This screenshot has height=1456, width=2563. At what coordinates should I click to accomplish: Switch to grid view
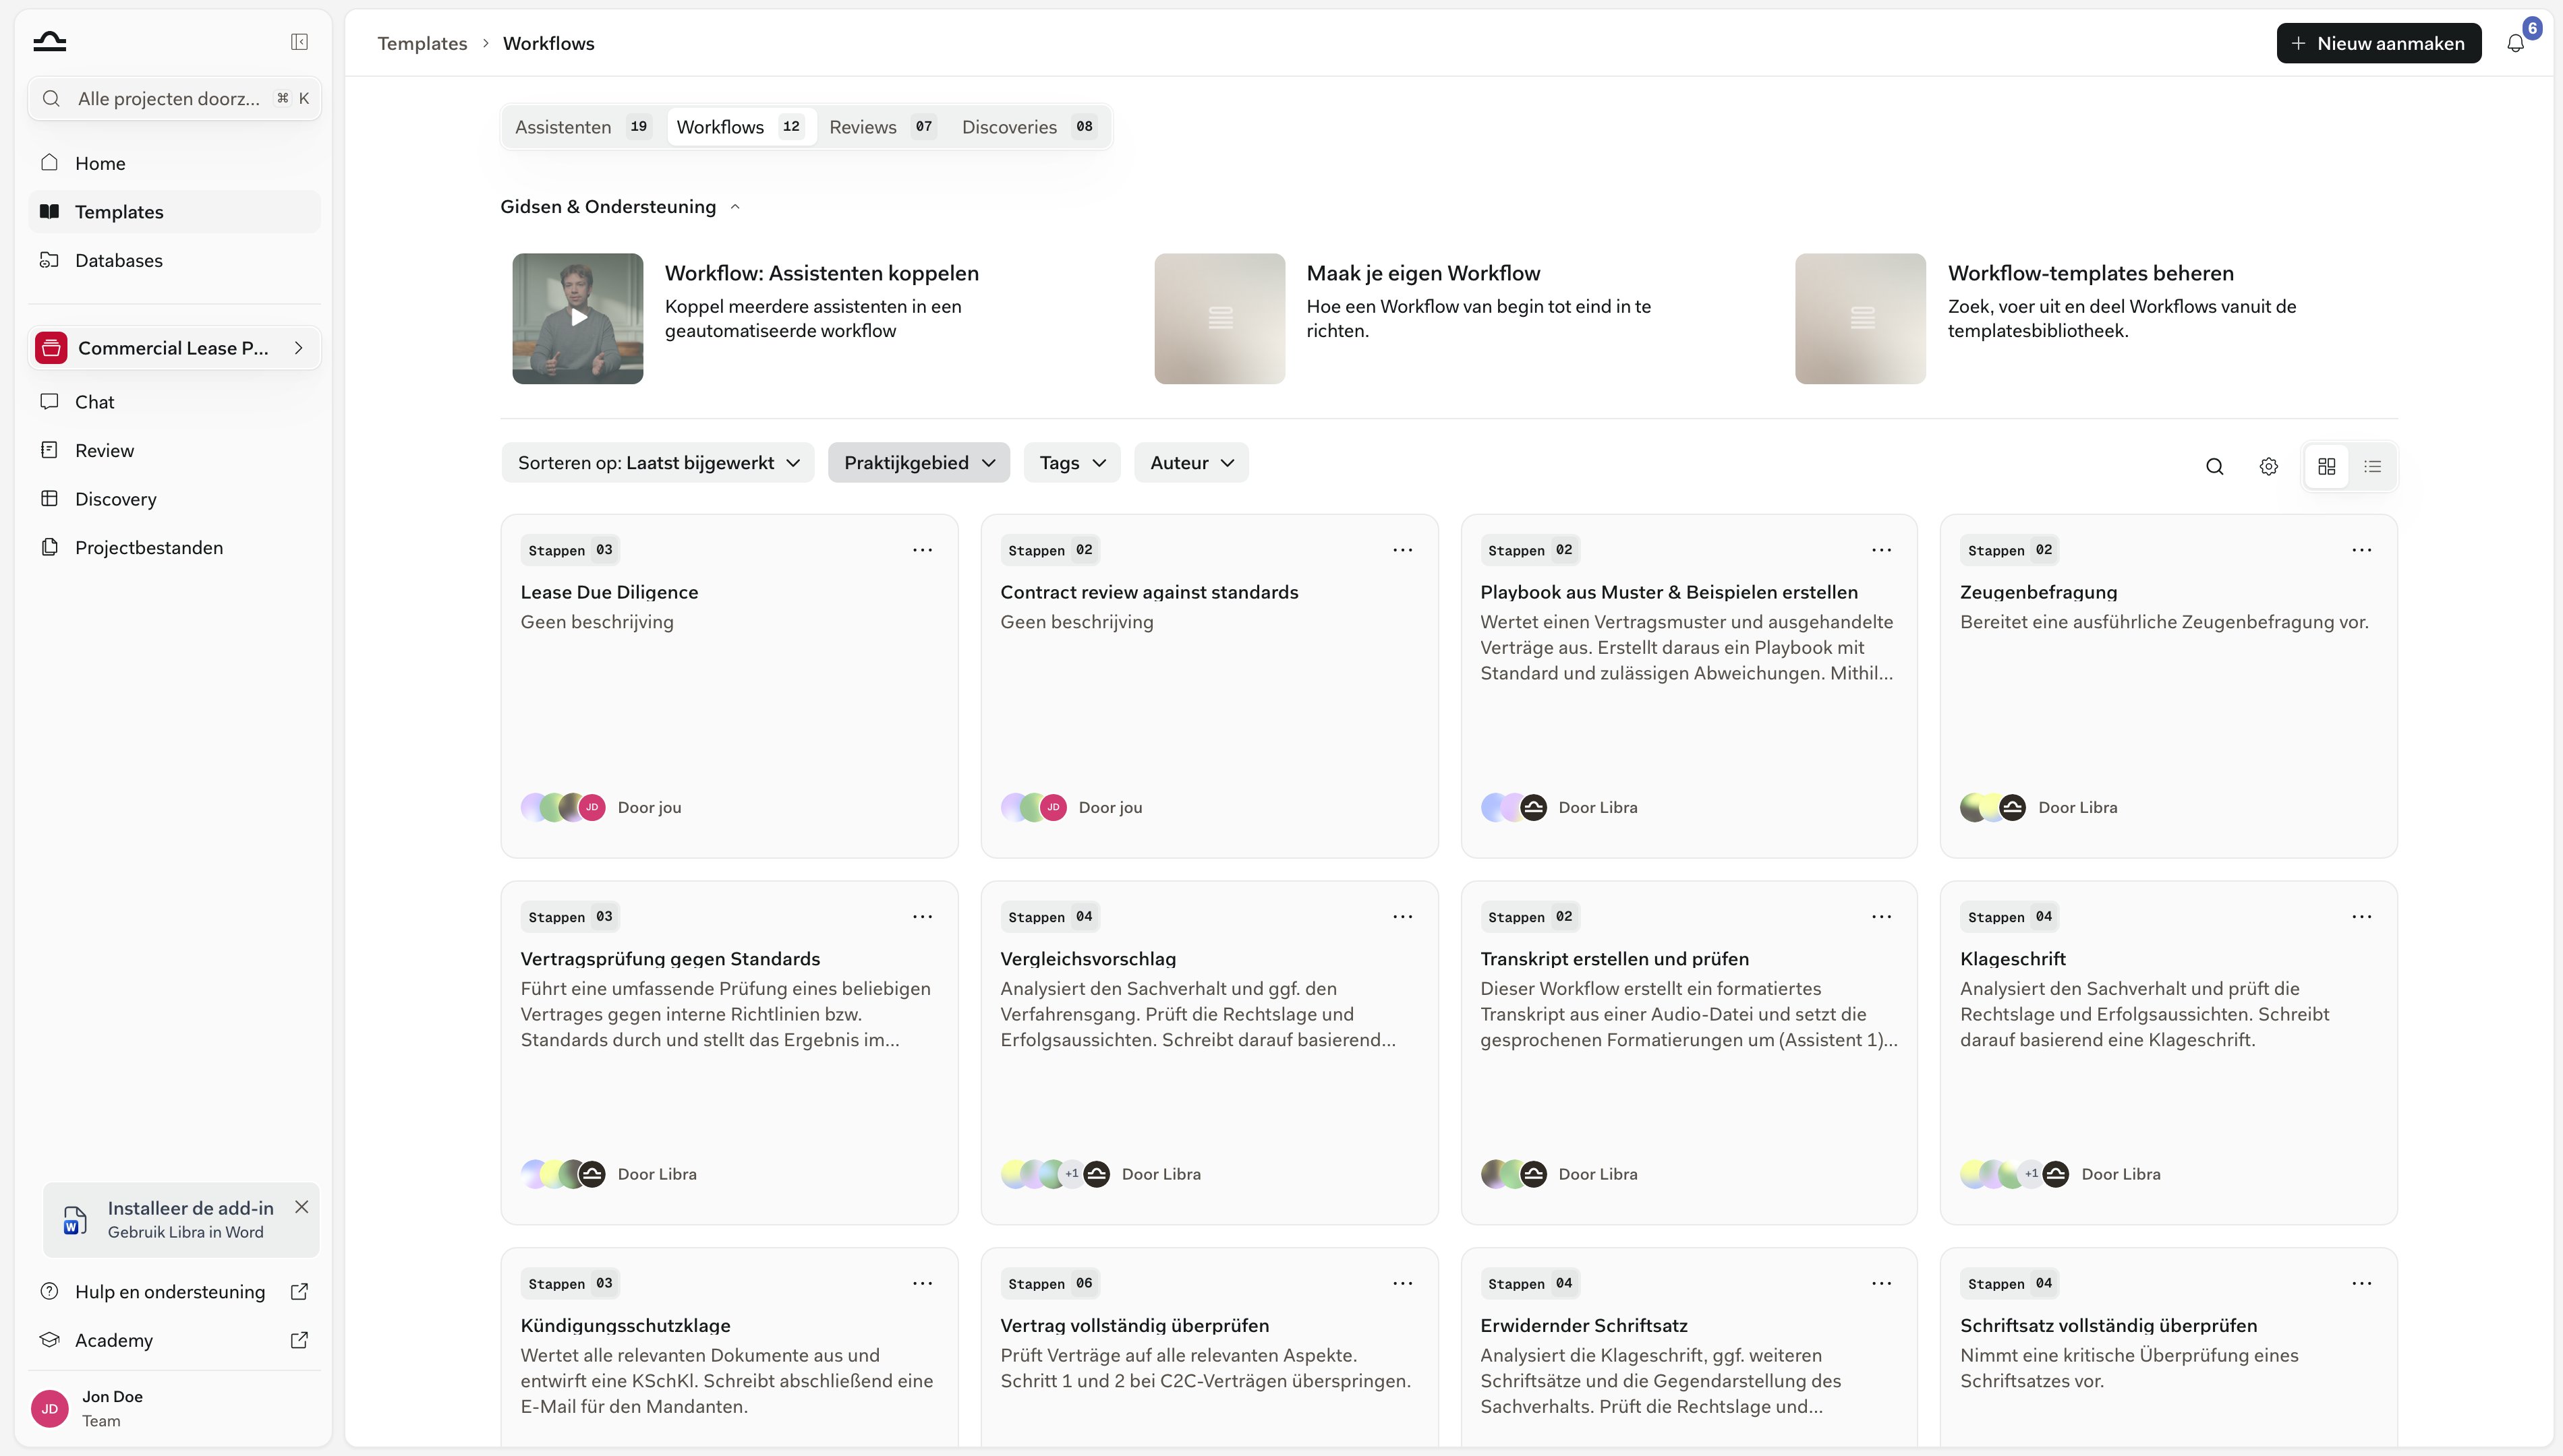click(x=2326, y=466)
